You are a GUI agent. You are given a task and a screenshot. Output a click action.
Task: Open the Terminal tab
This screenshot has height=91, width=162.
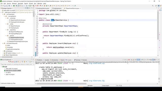[x=77, y=60]
